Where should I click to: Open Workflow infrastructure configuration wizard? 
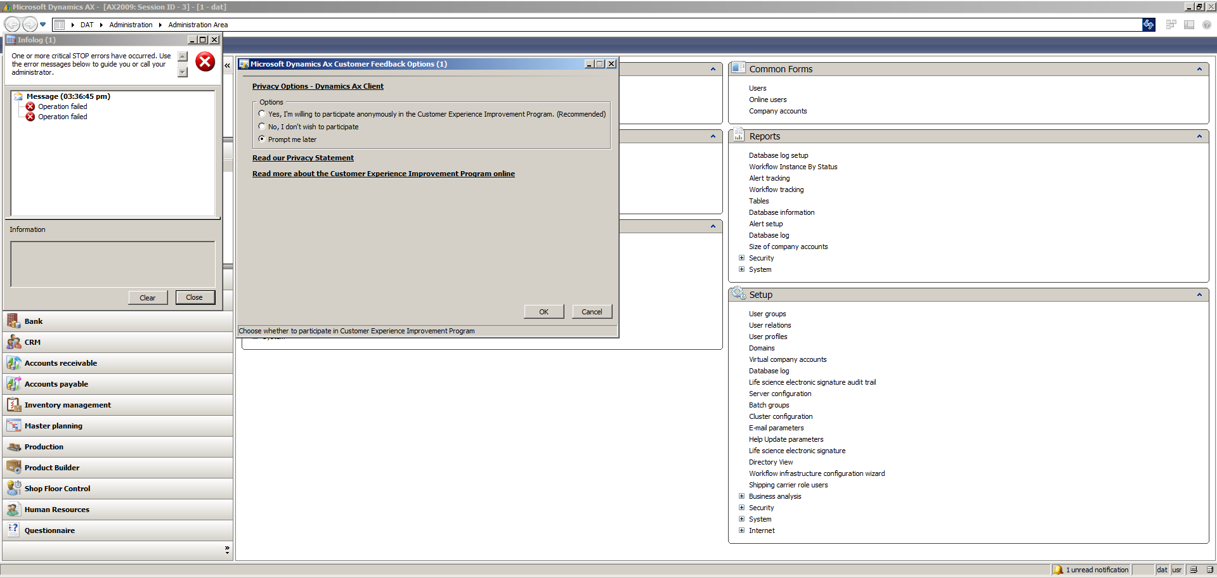816,473
